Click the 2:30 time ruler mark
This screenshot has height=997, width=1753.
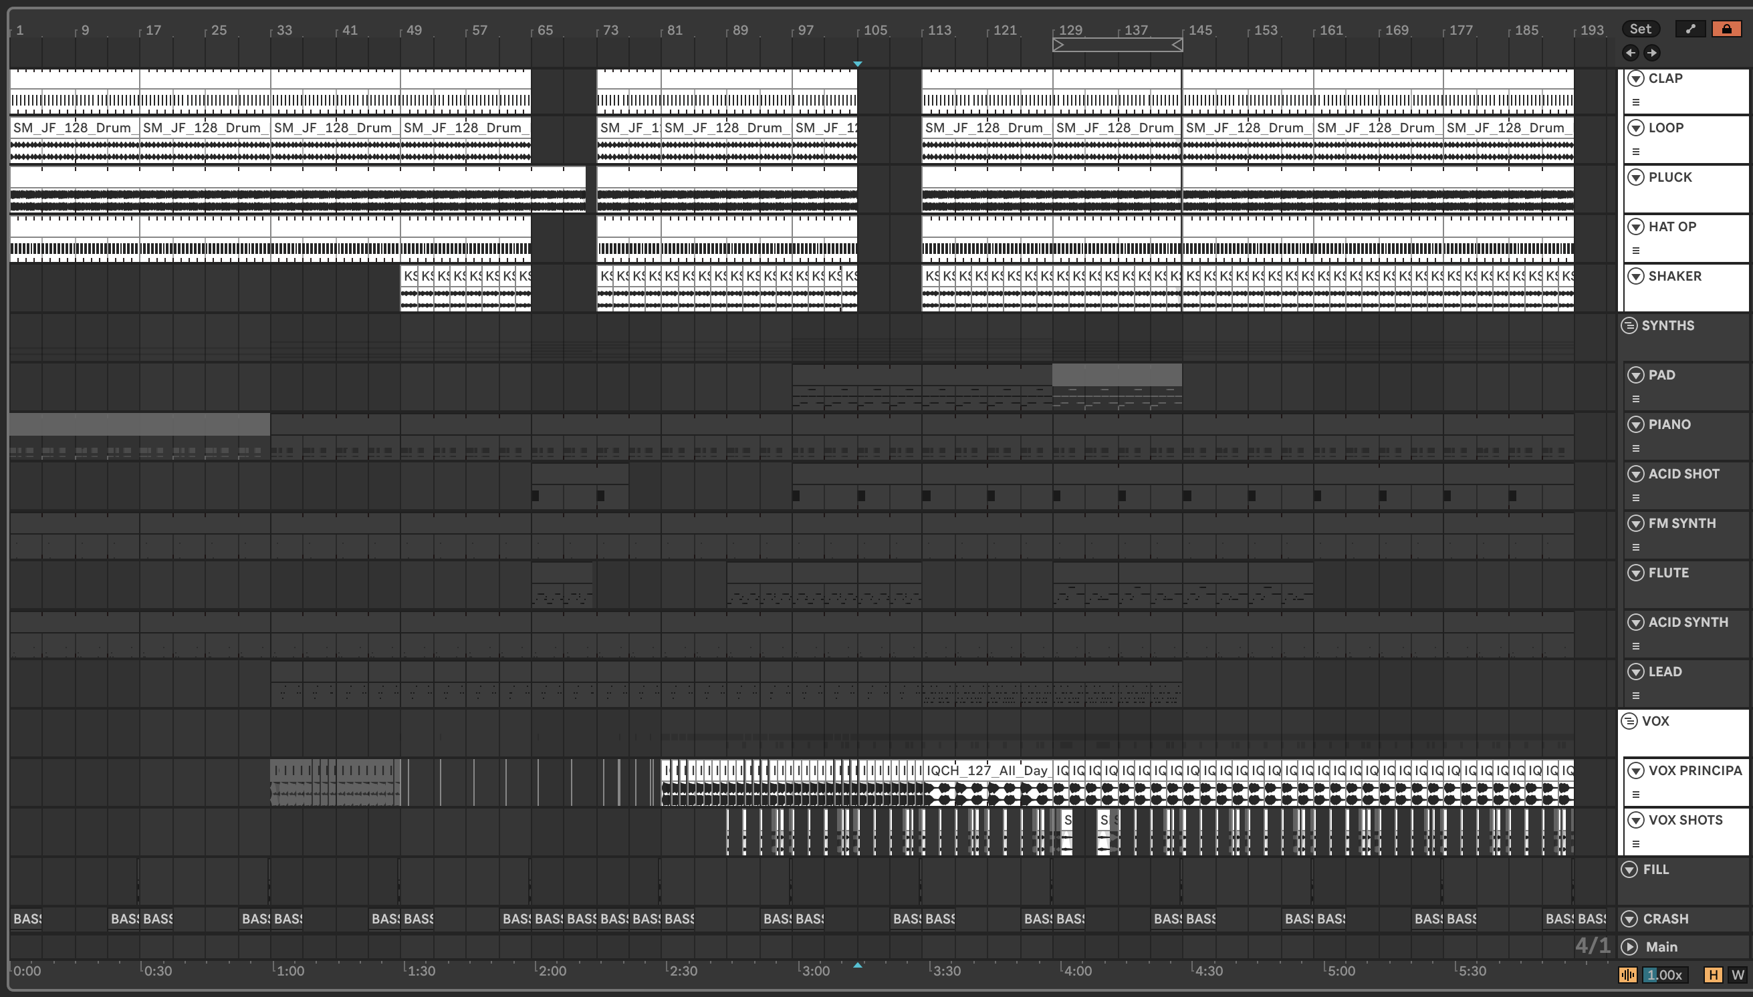coord(683,971)
